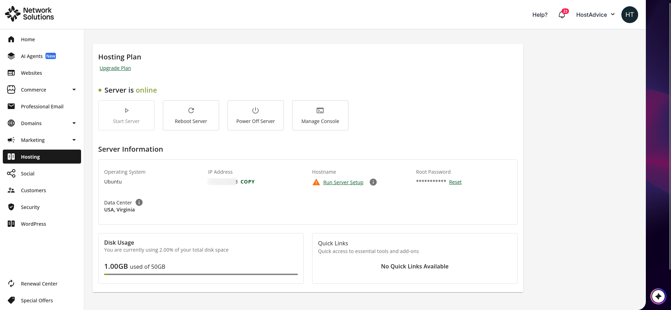The height and width of the screenshot is (310, 671).
Task: Click the hostname warning triangle icon
Action: click(x=316, y=182)
